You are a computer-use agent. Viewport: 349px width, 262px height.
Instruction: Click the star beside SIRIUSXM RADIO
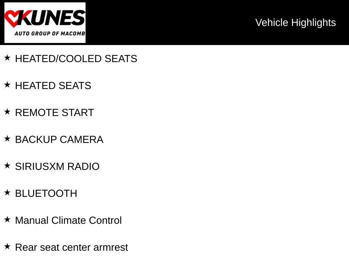pyautogui.click(x=7, y=165)
